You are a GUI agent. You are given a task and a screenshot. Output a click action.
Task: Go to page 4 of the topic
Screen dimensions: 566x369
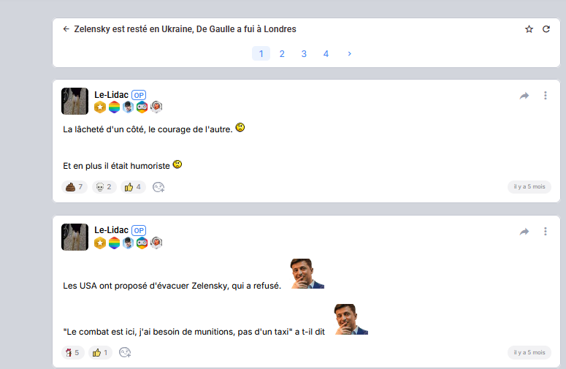(326, 54)
